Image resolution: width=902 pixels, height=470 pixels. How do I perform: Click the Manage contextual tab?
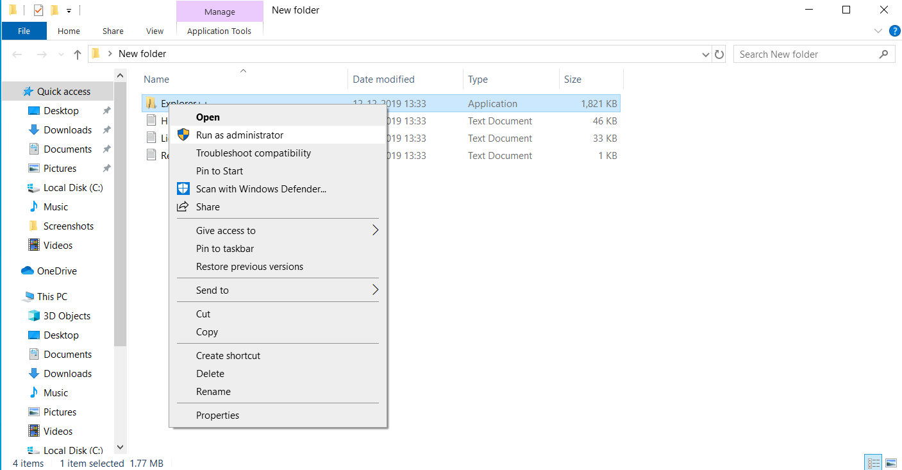[220, 12]
